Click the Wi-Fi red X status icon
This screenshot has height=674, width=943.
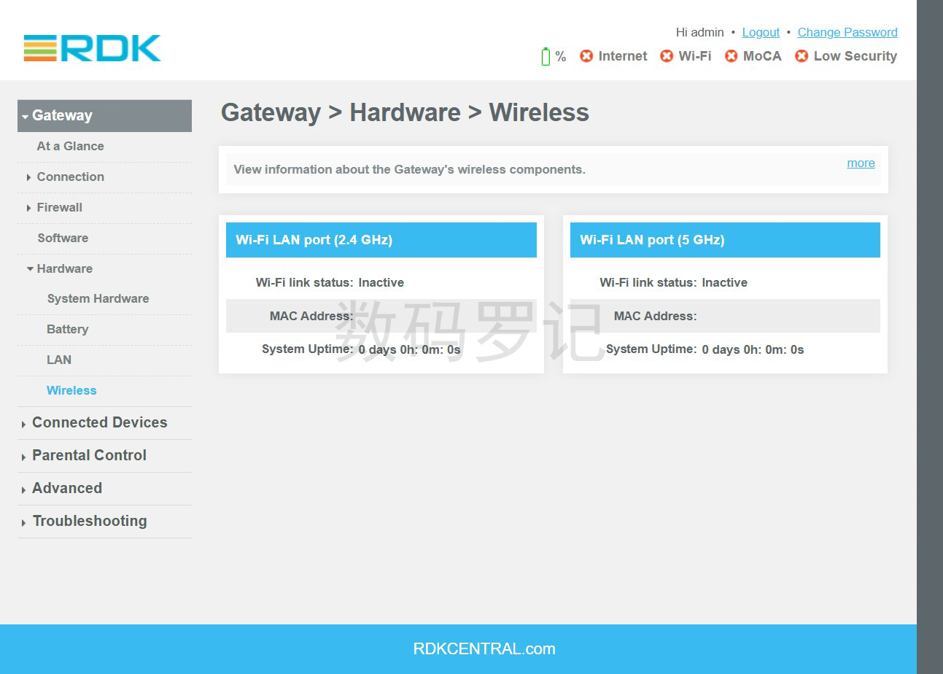pos(667,56)
